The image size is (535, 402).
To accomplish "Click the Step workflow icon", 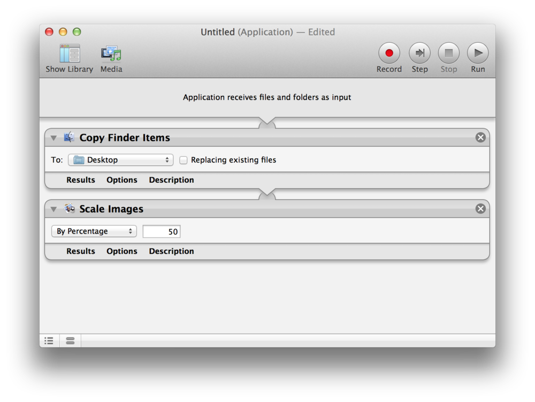I will pyautogui.click(x=419, y=53).
